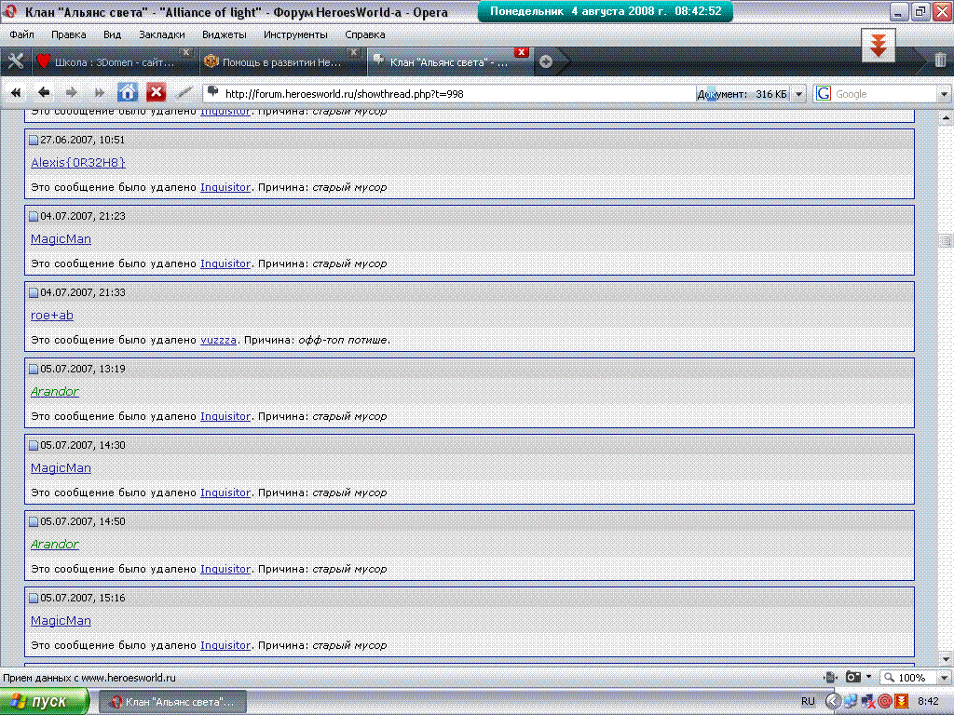The width and height of the screenshot is (954, 715).
Task: Open the Файл menu
Action: pos(21,34)
